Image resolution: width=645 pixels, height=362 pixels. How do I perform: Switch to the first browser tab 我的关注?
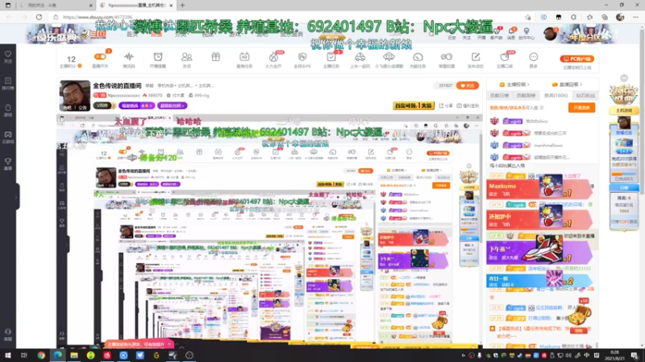pos(56,6)
